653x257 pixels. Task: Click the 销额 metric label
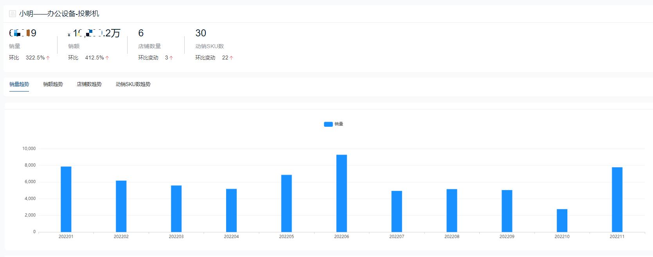tap(74, 46)
